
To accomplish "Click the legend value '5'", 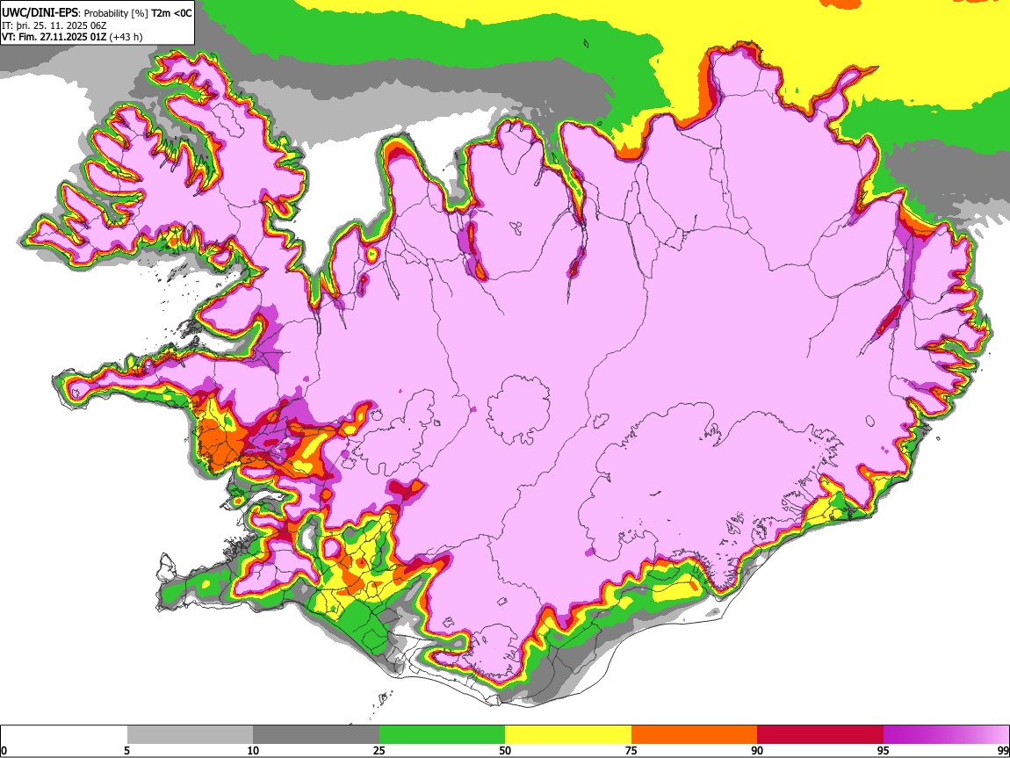I will (x=126, y=751).
